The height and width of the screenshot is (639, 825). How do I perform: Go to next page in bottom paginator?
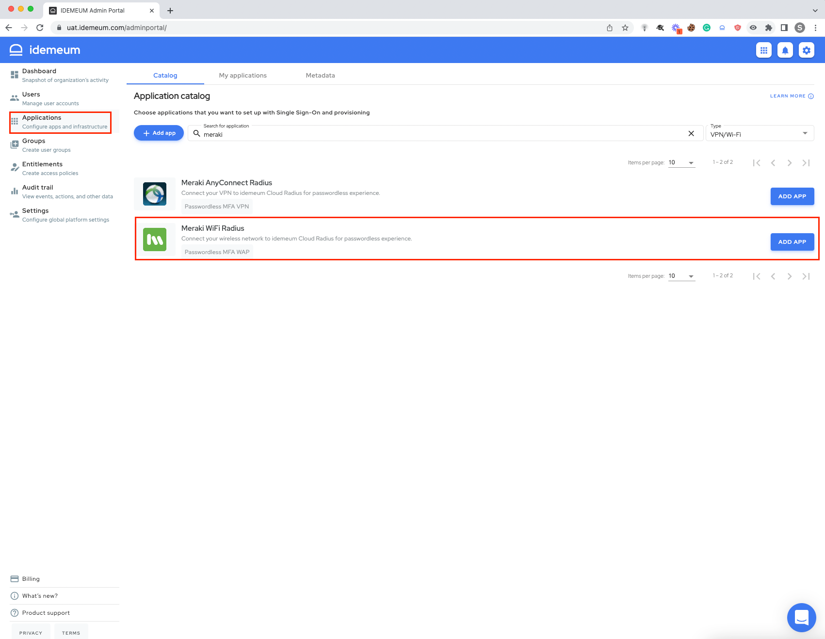[x=790, y=276]
